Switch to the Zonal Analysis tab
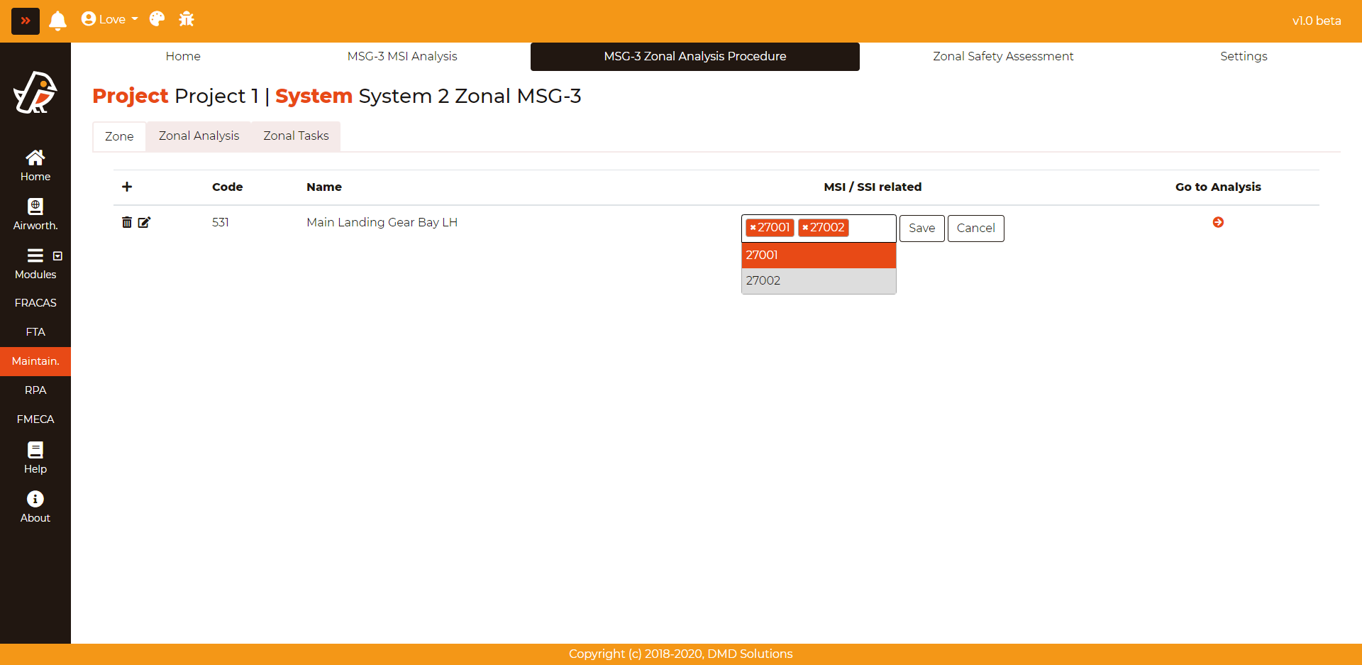This screenshot has height=665, width=1362. pos(199,136)
